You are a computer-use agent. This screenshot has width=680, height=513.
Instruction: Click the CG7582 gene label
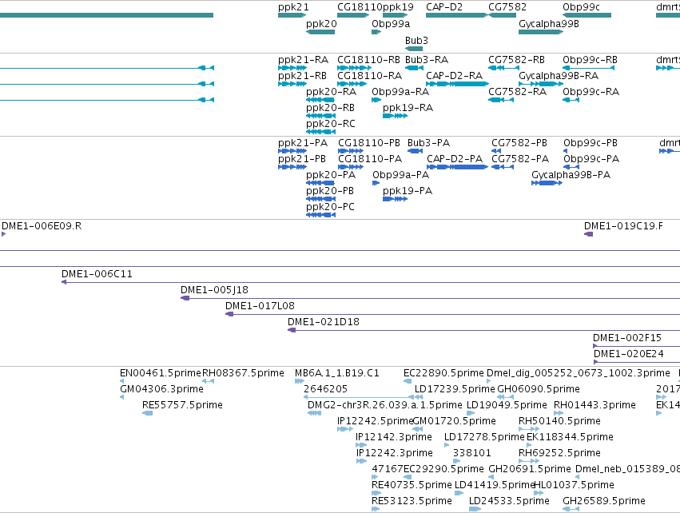(x=507, y=7)
